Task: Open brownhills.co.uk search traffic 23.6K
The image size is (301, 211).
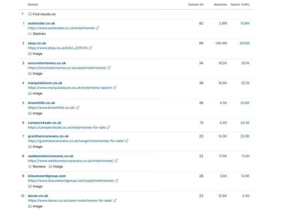Action: 245,103
